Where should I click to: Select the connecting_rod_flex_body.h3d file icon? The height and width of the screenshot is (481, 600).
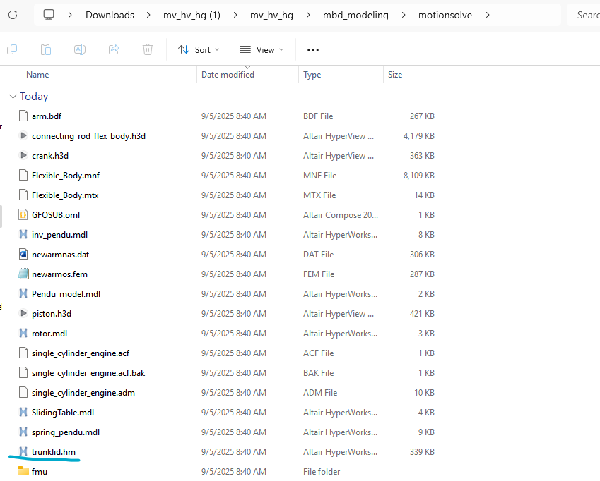[x=23, y=135]
